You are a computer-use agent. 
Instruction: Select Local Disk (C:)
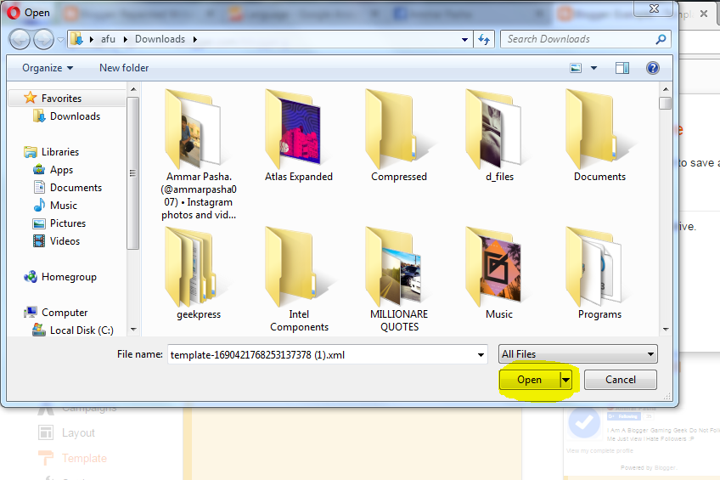pos(82,330)
